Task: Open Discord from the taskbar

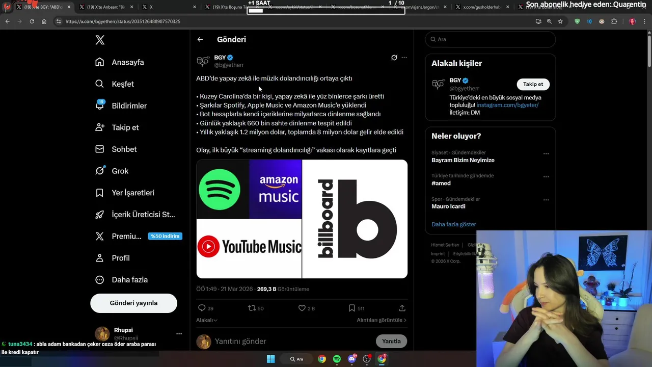Action: click(351, 359)
